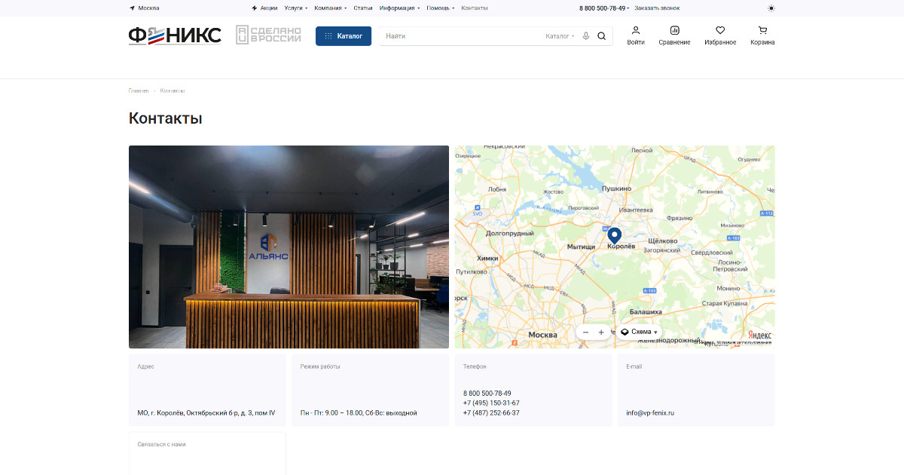Viewport: 904px width, 475px height.
Task: Click the Королёв map location pin
Action: pos(614,236)
